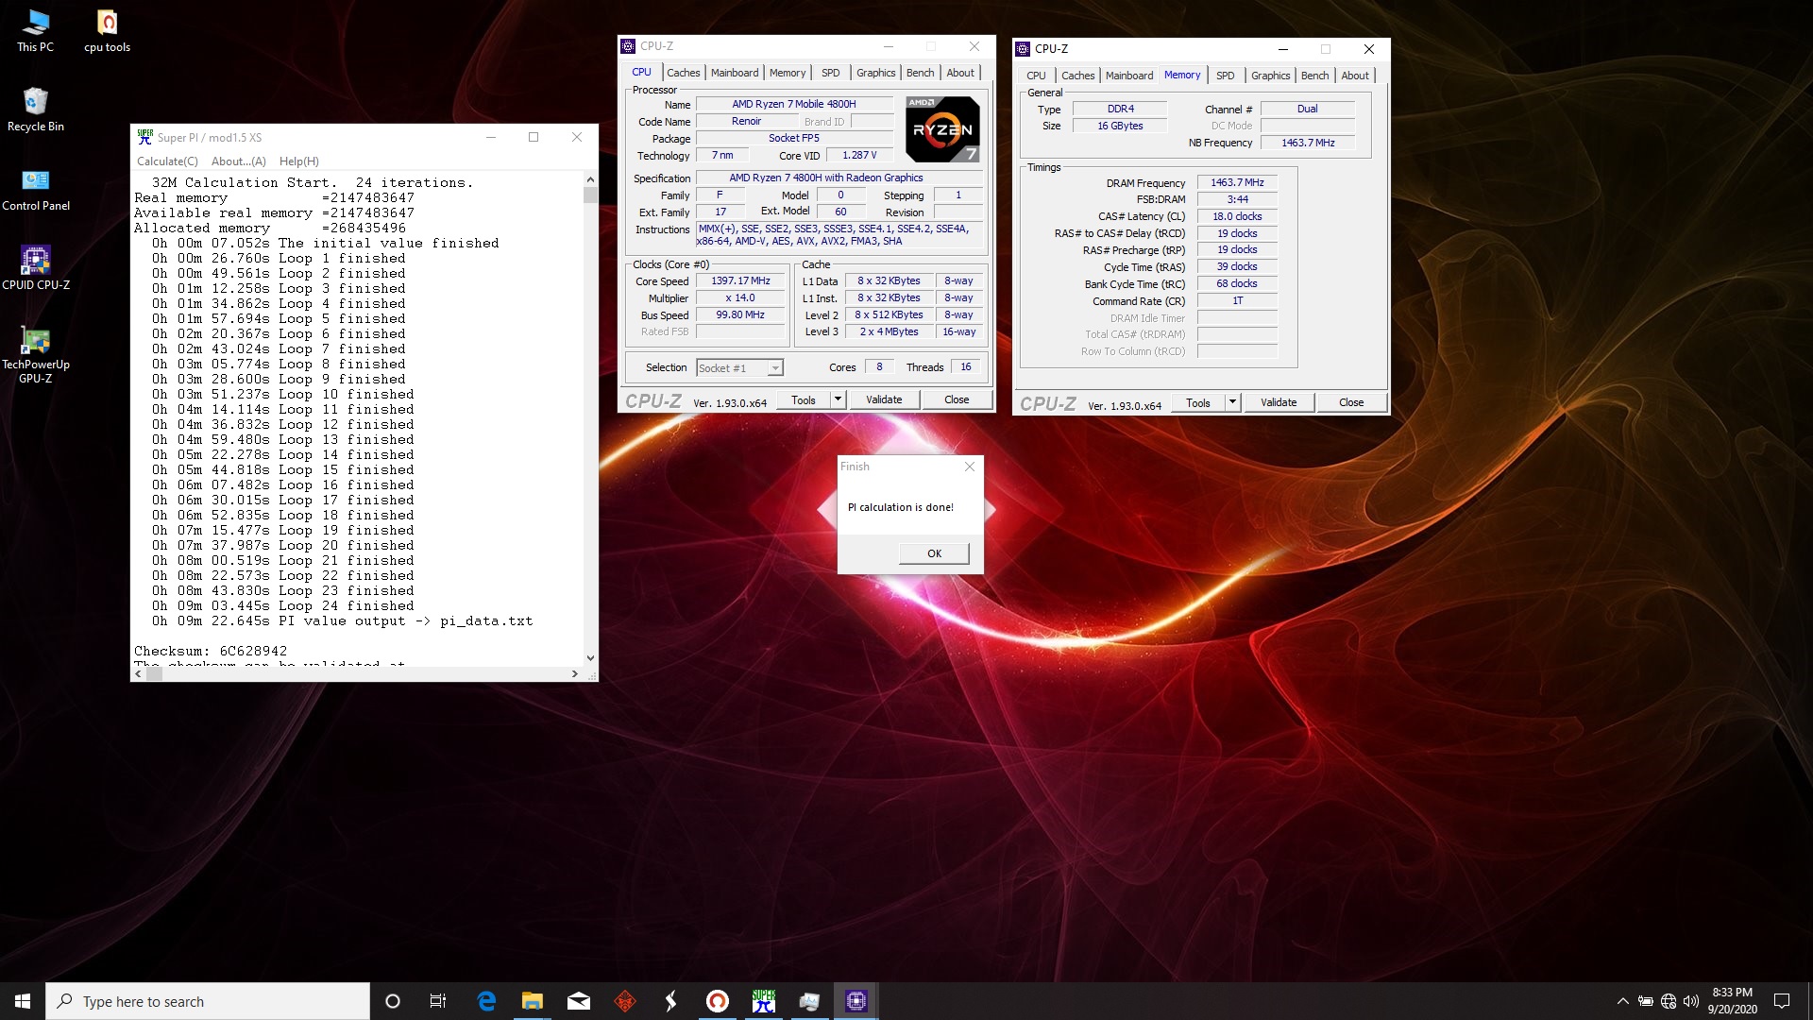Open cpu tools desktop folder
This screenshot has width=1813, height=1020.
[107, 30]
